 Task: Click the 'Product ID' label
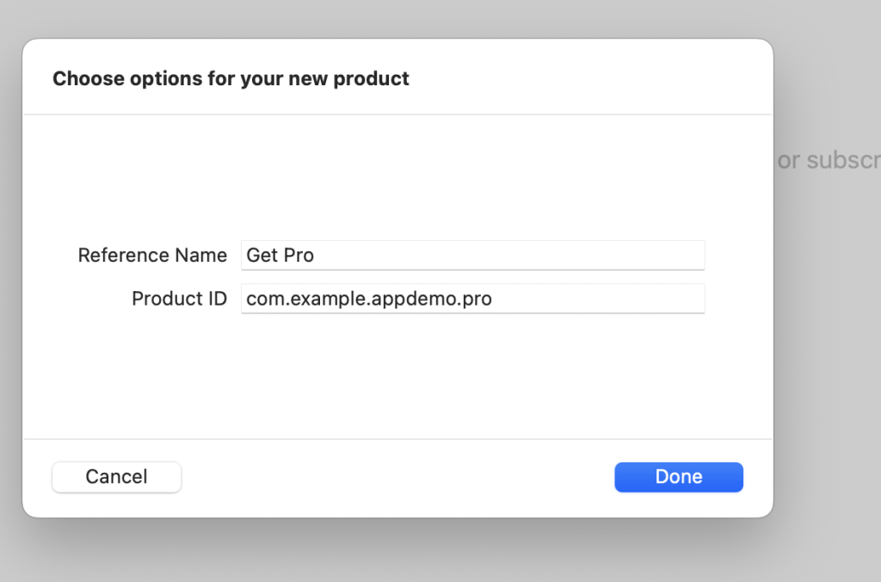pyautogui.click(x=179, y=299)
